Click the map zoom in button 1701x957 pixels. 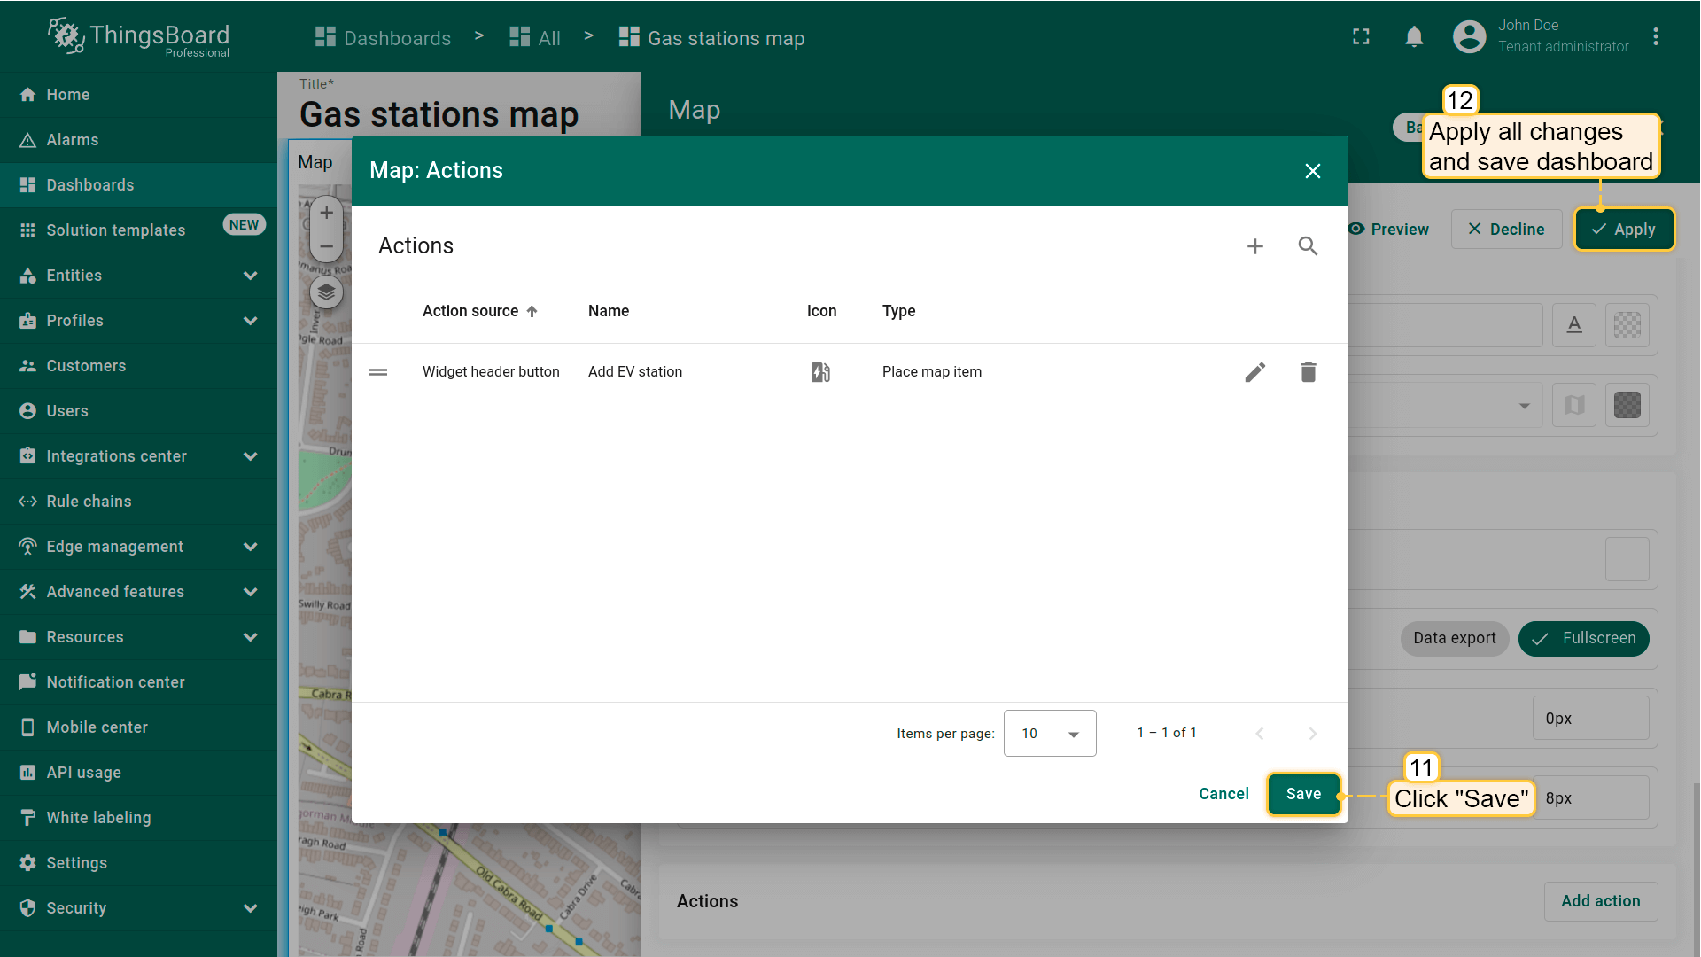[326, 213]
